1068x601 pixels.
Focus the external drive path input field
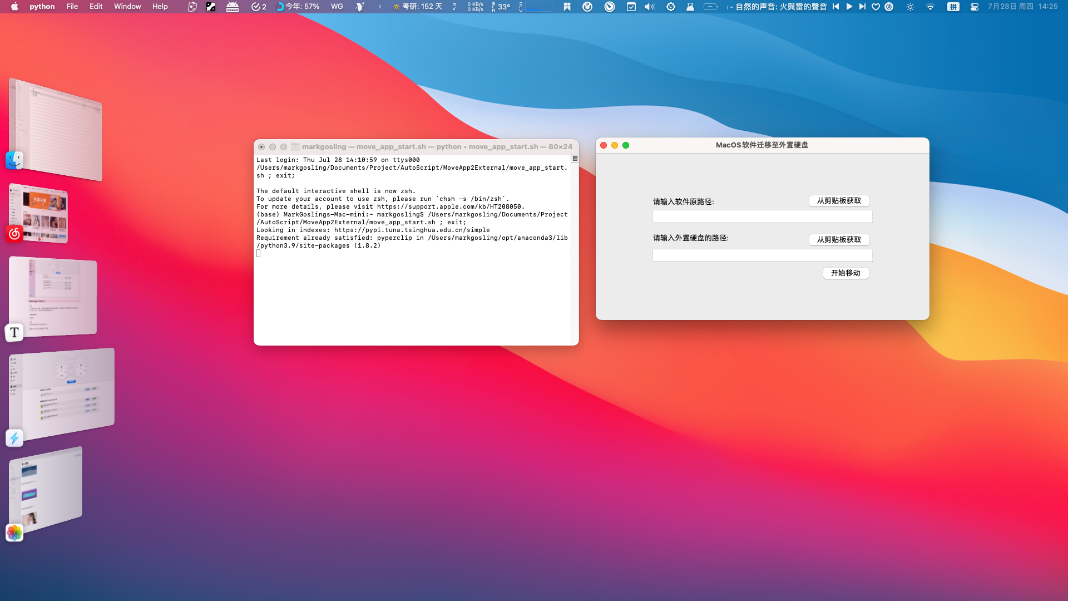(x=762, y=255)
